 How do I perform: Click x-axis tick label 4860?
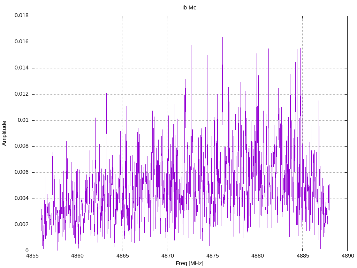tap(77, 256)
